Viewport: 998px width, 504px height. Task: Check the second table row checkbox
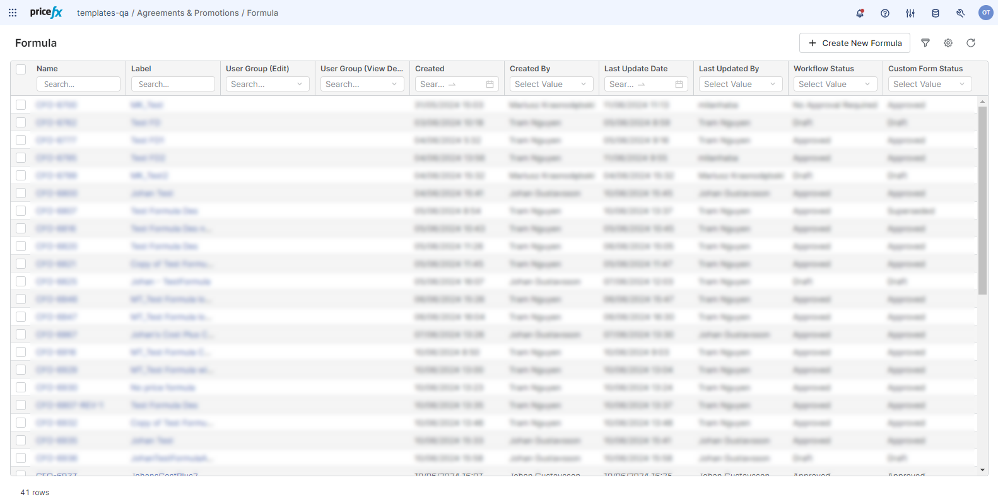click(x=21, y=122)
